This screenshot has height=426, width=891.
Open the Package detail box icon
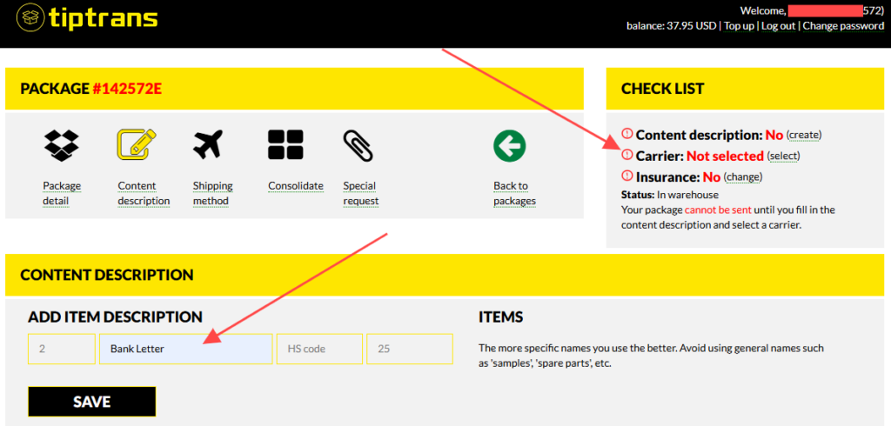pos(62,145)
